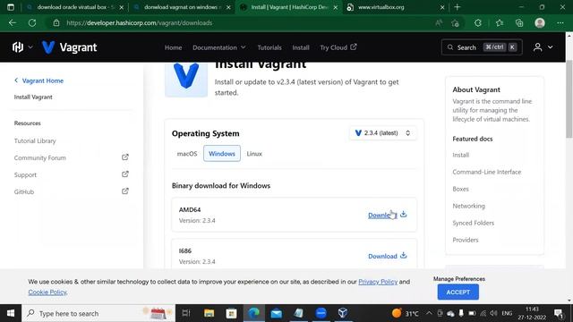Open the Privacy Policy link
The height and width of the screenshot is (322, 573).
point(378,282)
